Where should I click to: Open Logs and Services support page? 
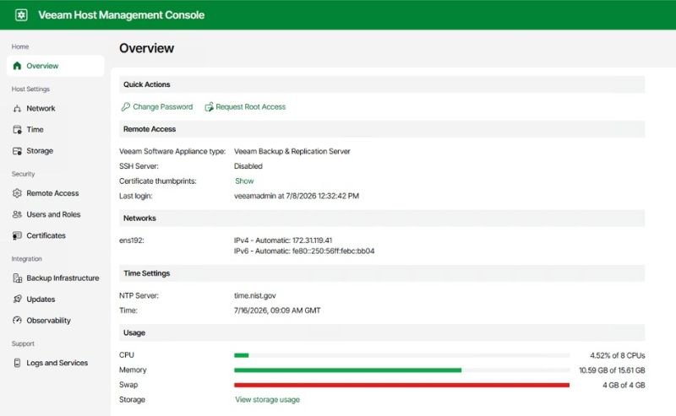(56, 363)
